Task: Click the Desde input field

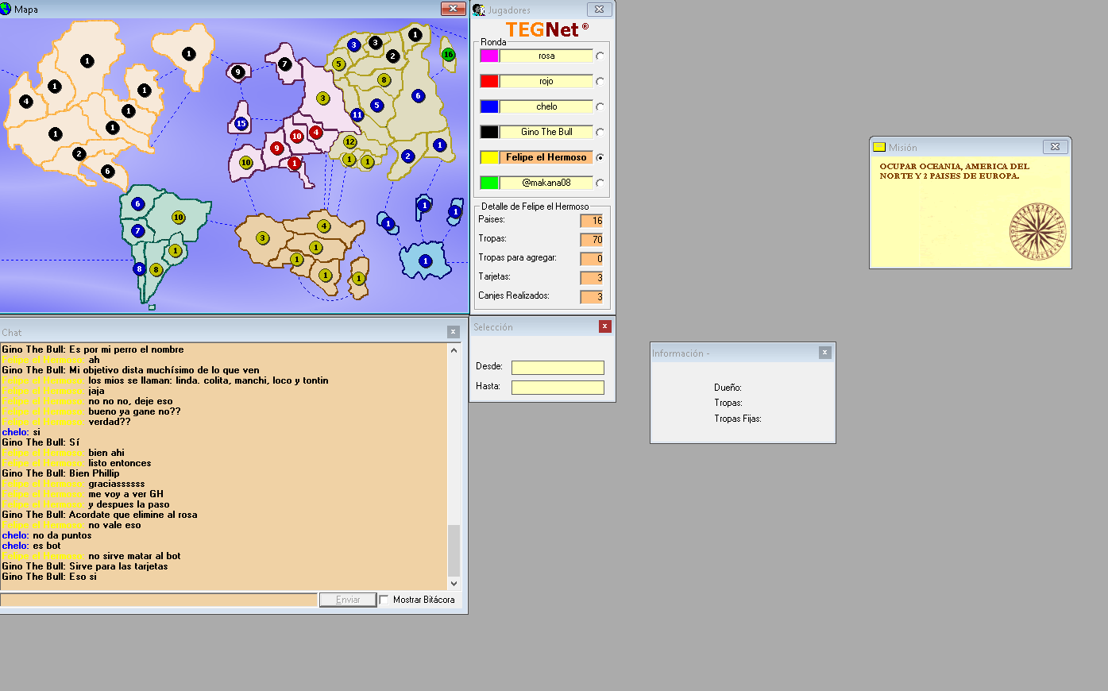Action: point(558,368)
